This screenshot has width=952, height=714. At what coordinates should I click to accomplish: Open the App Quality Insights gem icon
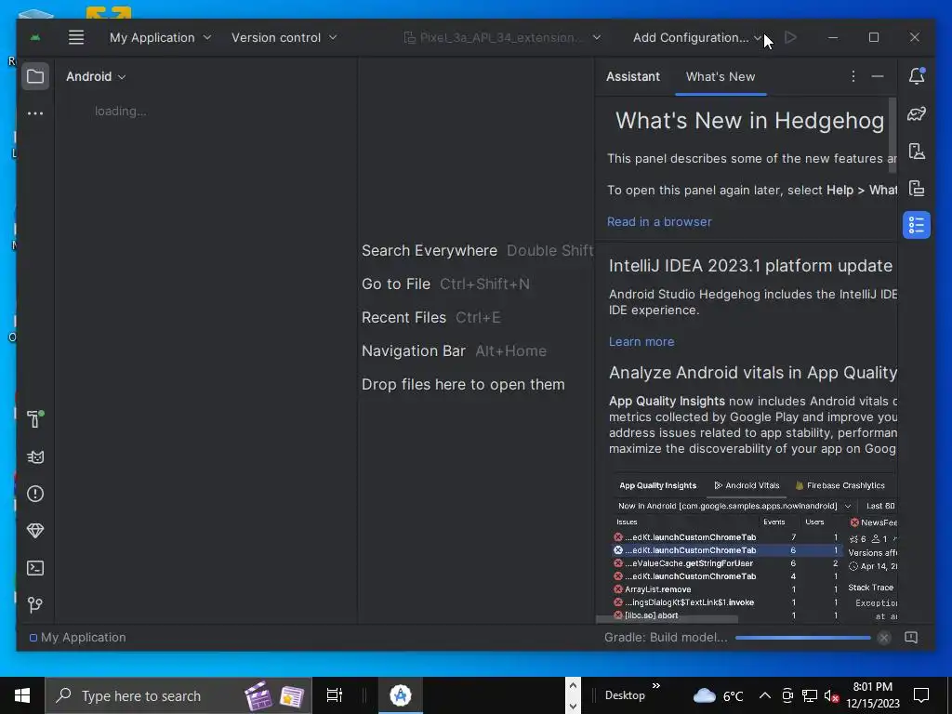click(x=35, y=531)
